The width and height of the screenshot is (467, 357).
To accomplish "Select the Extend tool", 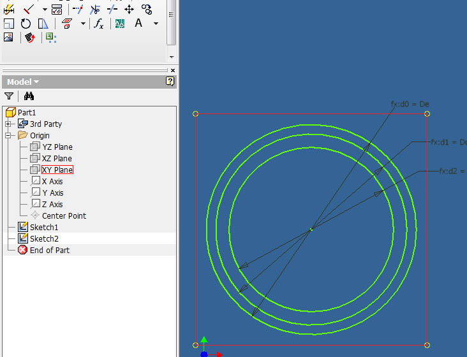I will 78,10.
